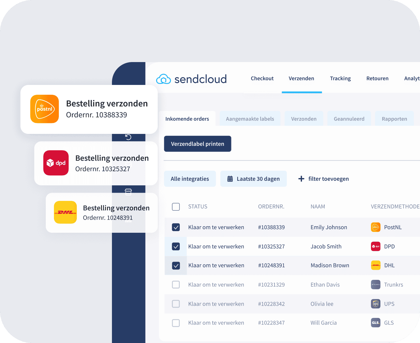420x343 pixels.
Task: Open the Alle integraties filter dropdown
Action: (x=190, y=179)
